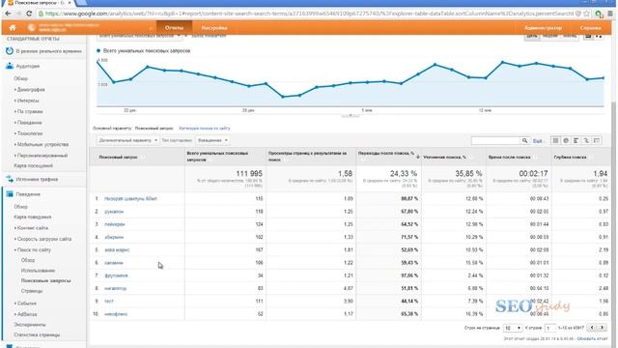The height and width of the screenshot is (348, 618).
Task: Expand AdSense in sidebar
Action: pos(26,314)
